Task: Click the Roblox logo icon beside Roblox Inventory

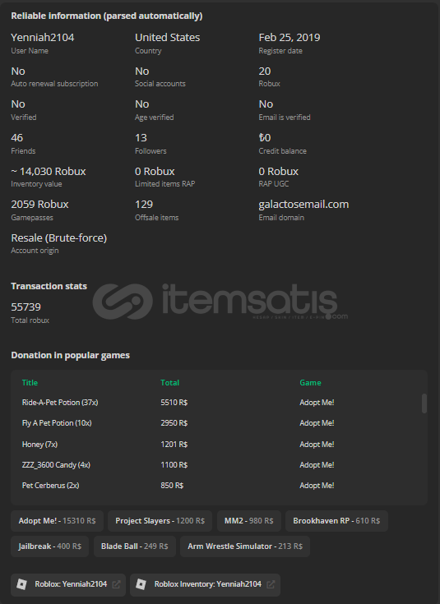Action: tap(141, 584)
